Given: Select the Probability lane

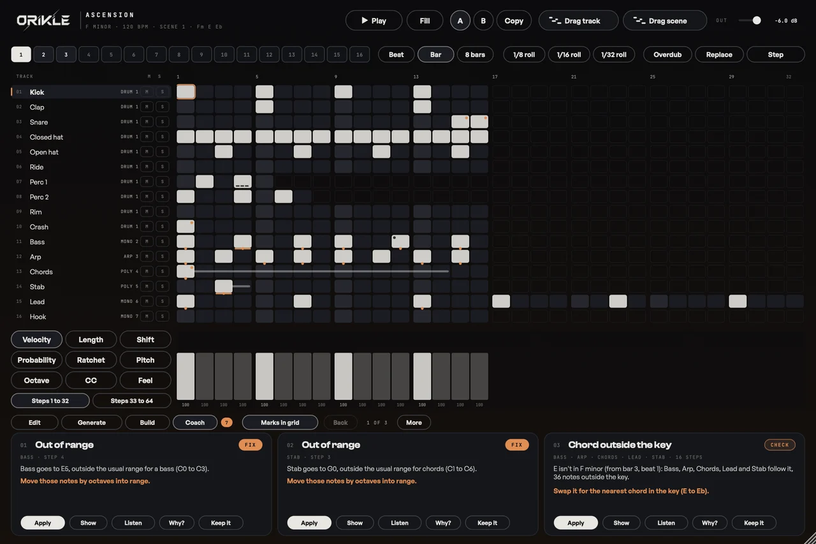Looking at the screenshot, I should (x=36, y=360).
